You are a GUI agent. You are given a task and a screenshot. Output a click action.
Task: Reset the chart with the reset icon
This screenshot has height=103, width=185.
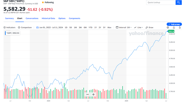[x=180, y=27]
